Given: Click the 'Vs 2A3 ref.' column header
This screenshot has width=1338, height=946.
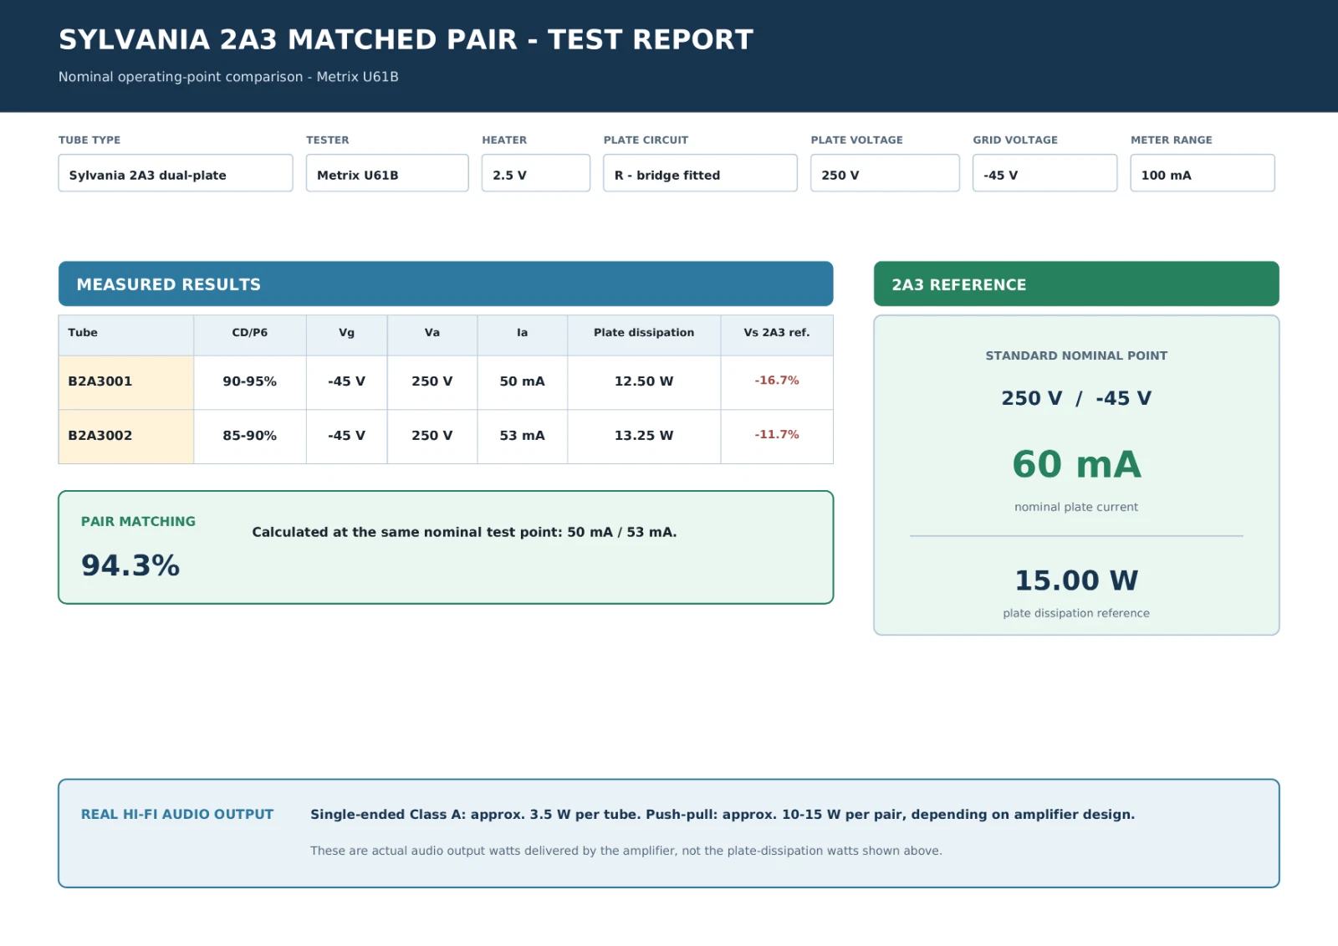Looking at the screenshot, I should pos(777,335).
